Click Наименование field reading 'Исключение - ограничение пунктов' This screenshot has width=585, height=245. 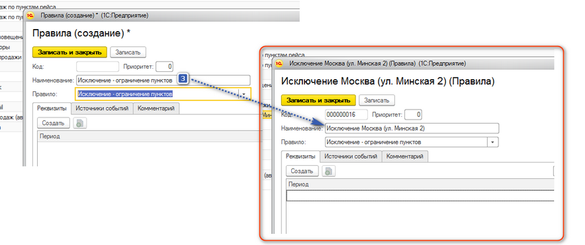click(x=163, y=80)
